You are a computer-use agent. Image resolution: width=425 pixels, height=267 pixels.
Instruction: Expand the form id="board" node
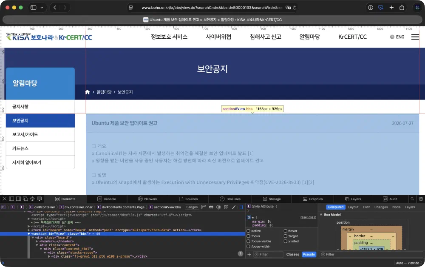point(29,230)
